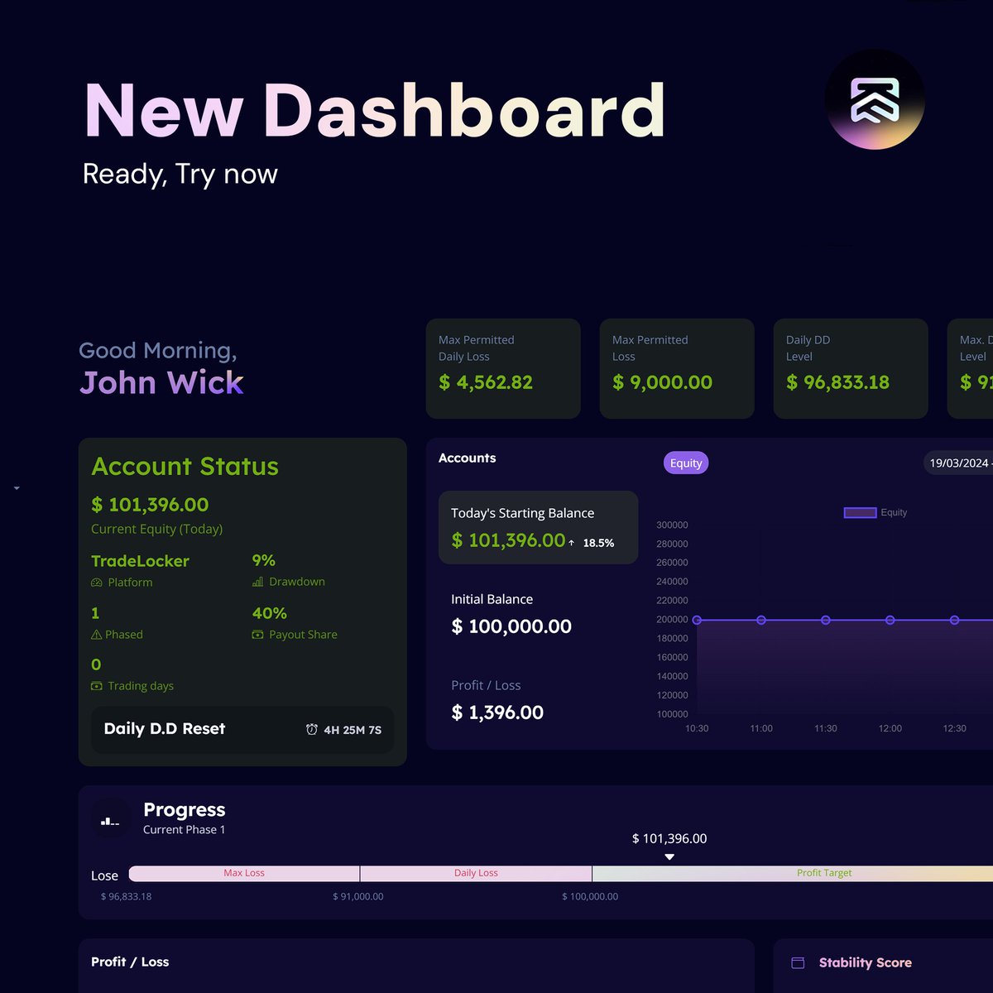Click the 40% payout share value
Screen dimensions: 993x993
pos(269,613)
